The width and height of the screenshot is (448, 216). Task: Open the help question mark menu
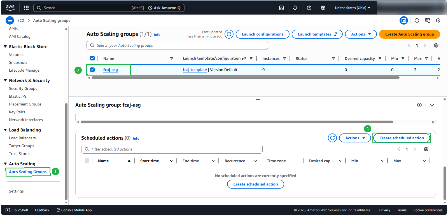tap(309, 8)
